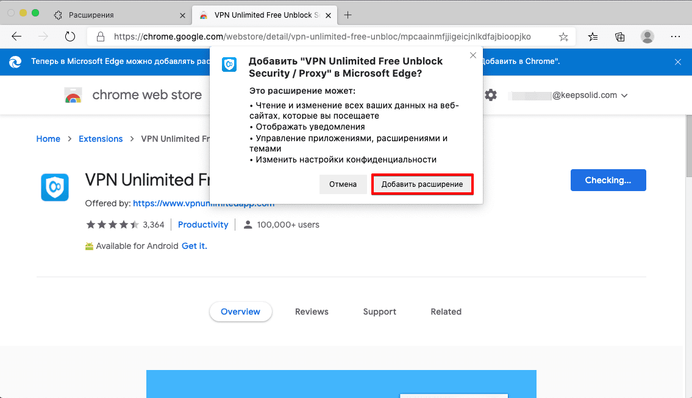692x398 pixels.
Task: Open the browser three-dots menu
Action: (675, 37)
